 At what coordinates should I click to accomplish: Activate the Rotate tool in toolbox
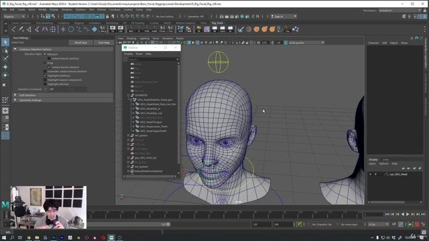[x=5, y=76]
